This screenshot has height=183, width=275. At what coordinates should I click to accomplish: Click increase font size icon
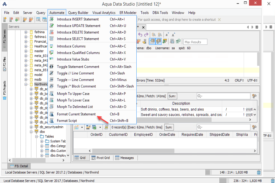pyautogui.click(x=173, y=35)
